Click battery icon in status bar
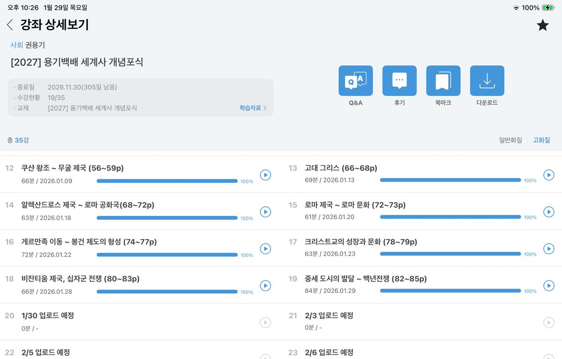The height and width of the screenshot is (359, 562). click(547, 7)
